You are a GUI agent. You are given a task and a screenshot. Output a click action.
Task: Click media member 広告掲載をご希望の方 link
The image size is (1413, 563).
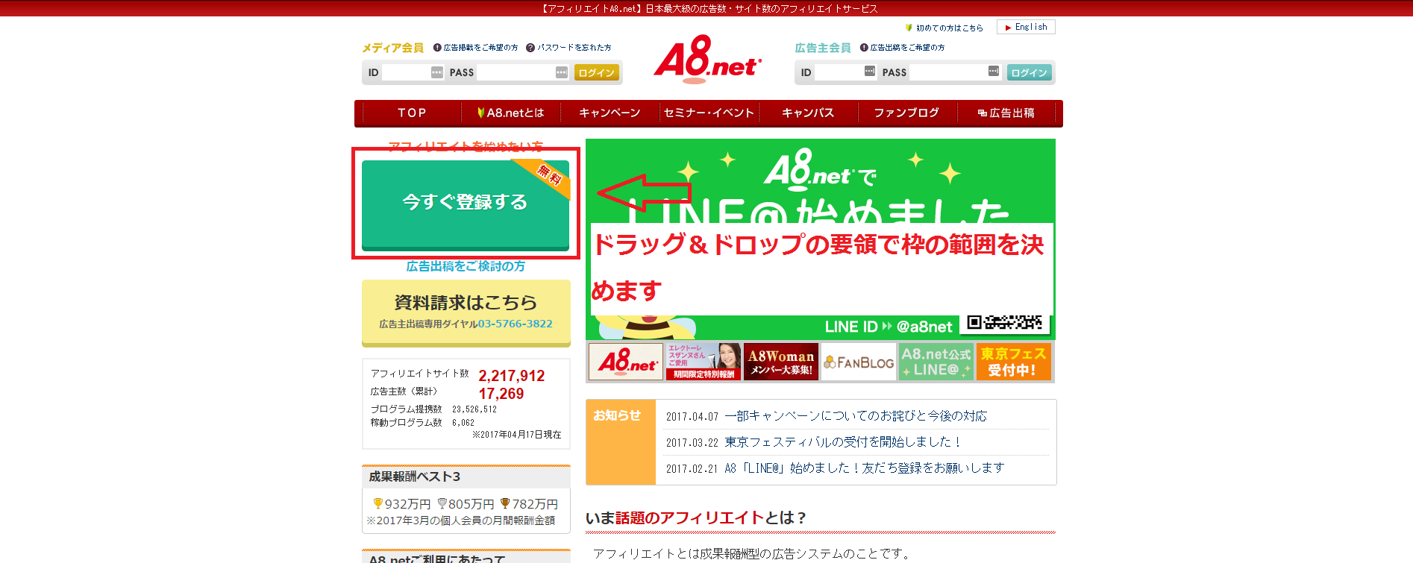click(x=480, y=48)
